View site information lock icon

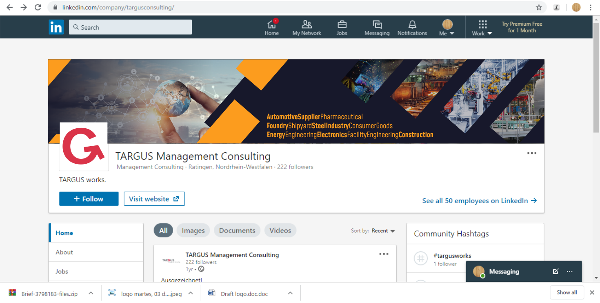coord(55,7)
